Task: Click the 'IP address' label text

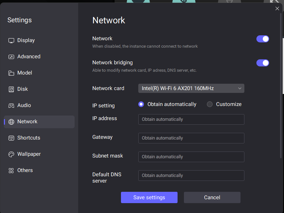Action: (104, 118)
